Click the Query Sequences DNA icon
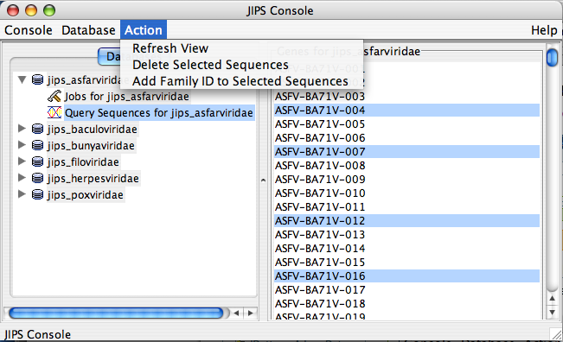This screenshot has height=342, width=563. click(54, 112)
